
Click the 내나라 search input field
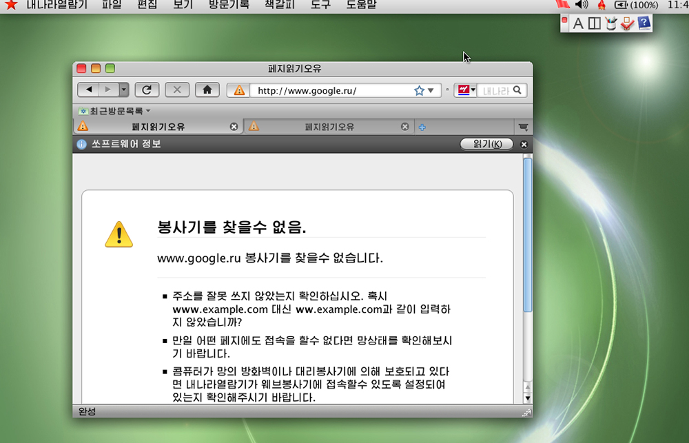pyautogui.click(x=495, y=90)
